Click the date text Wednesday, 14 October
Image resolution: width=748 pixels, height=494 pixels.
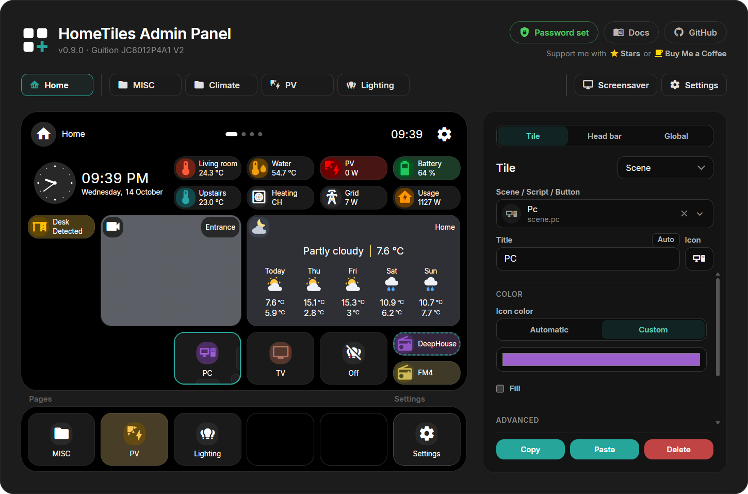tap(122, 192)
